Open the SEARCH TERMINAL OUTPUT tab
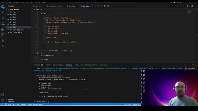The height and width of the screenshot is (111, 198). 89,65
